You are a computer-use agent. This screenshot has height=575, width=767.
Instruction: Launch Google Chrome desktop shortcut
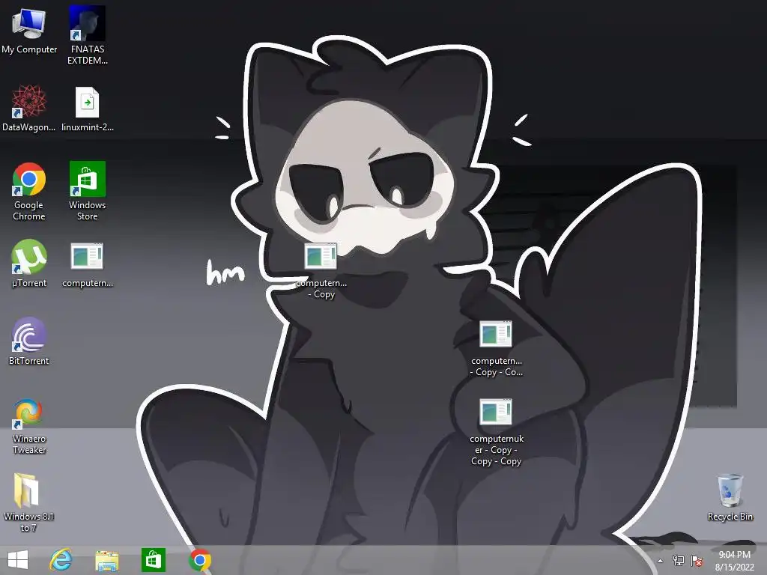29,191
